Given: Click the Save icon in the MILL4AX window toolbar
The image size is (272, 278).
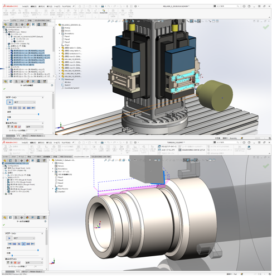Looking at the screenshot, I should pos(102,6).
